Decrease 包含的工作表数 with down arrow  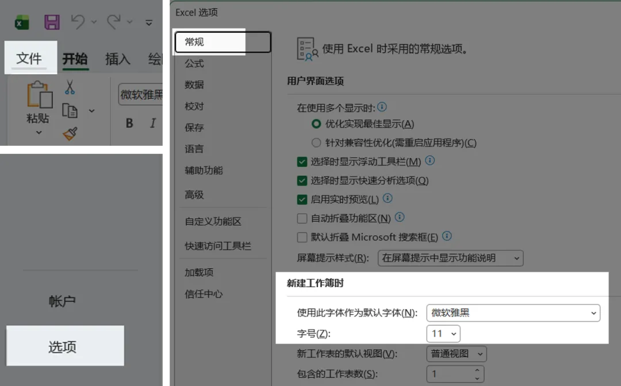[477, 379]
